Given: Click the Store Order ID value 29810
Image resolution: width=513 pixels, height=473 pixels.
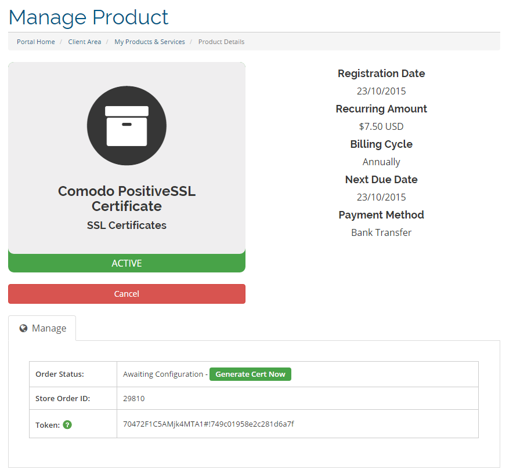Looking at the screenshot, I should (134, 398).
